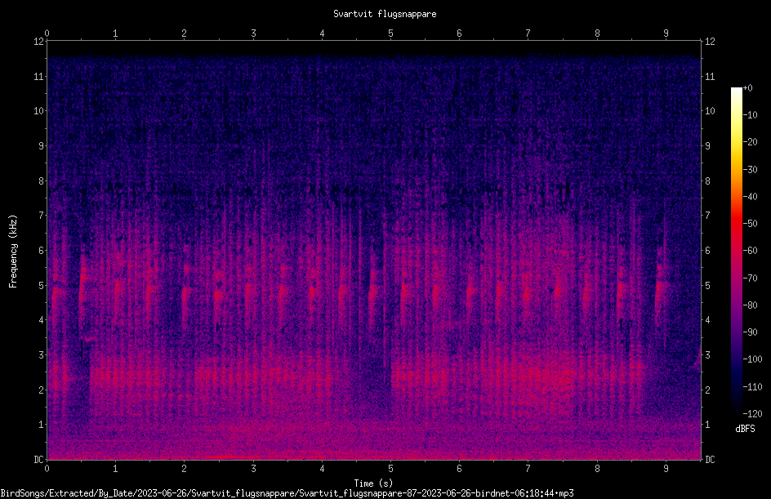The width and height of the screenshot is (771, 499).
Task: Click the '3' second tick on bottom time axis
Action: (x=253, y=469)
